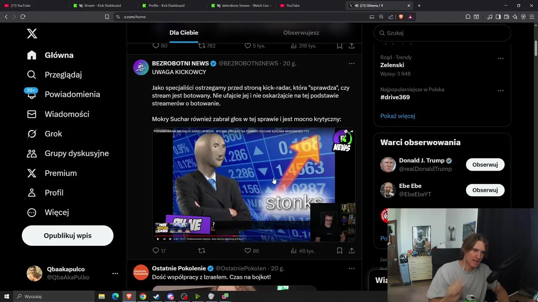
Task: Open Główna in the X sidebar
Action: click(50, 55)
